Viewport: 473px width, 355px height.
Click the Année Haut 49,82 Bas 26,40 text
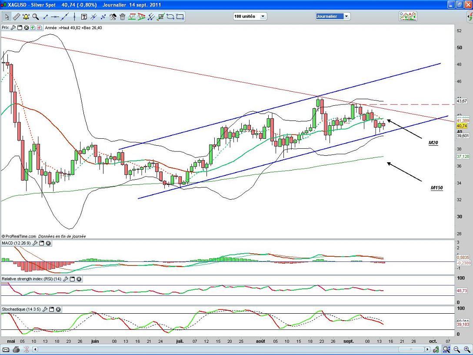pyautogui.click(x=73, y=28)
